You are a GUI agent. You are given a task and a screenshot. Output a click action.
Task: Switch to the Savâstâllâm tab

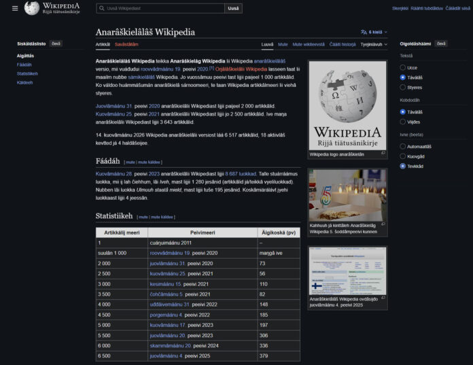pos(126,44)
